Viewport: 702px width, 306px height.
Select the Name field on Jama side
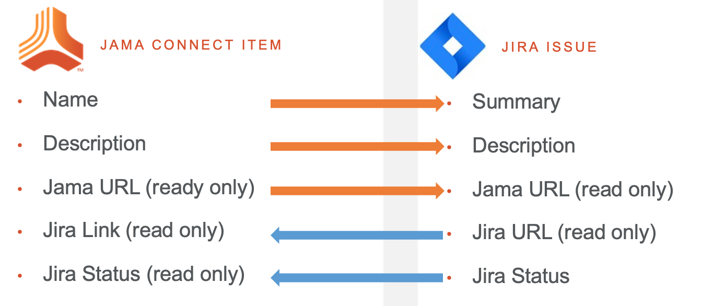[x=71, y=99]
